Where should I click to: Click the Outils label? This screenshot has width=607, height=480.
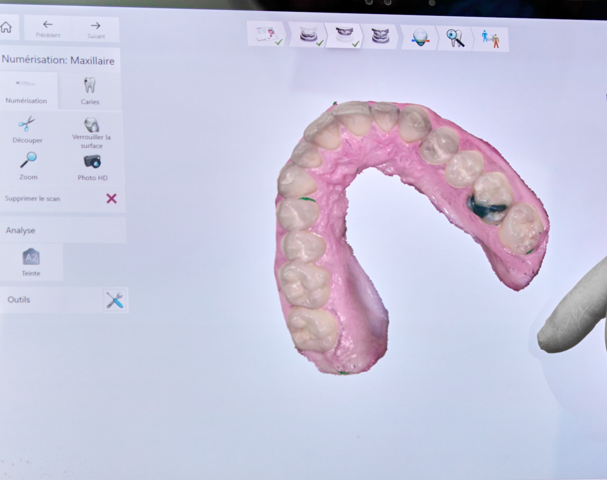19,299
